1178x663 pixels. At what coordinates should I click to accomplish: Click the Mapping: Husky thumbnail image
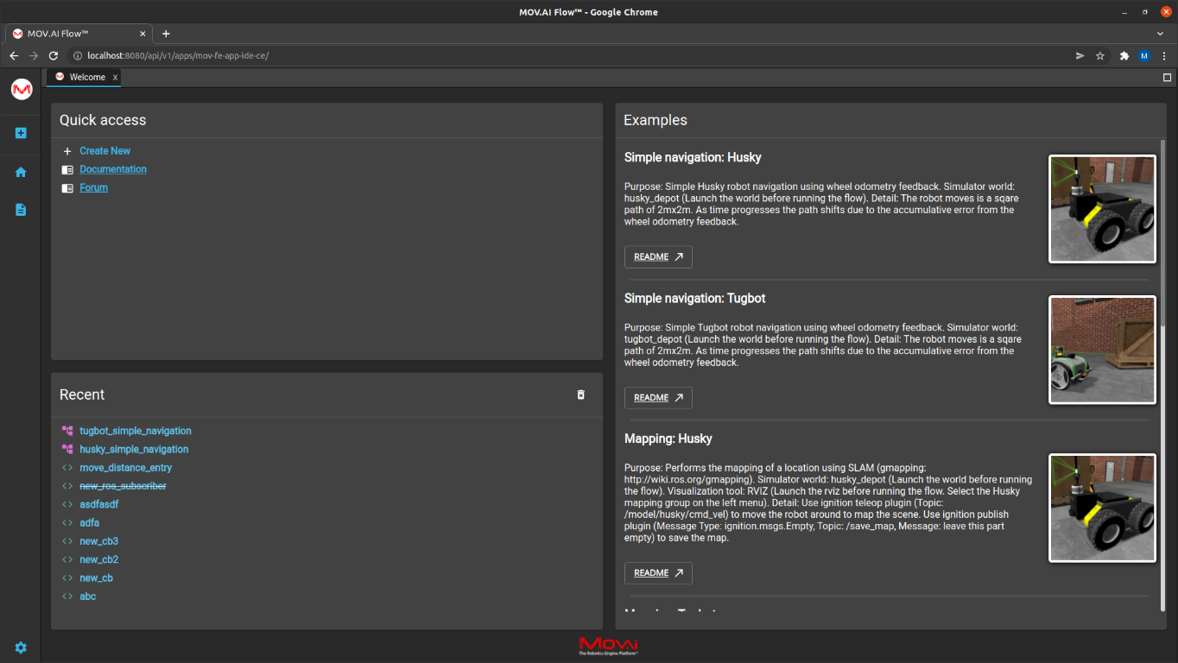pos(1102,508)
